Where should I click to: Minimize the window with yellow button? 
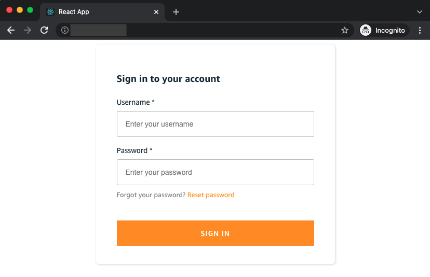click(20, 10)
